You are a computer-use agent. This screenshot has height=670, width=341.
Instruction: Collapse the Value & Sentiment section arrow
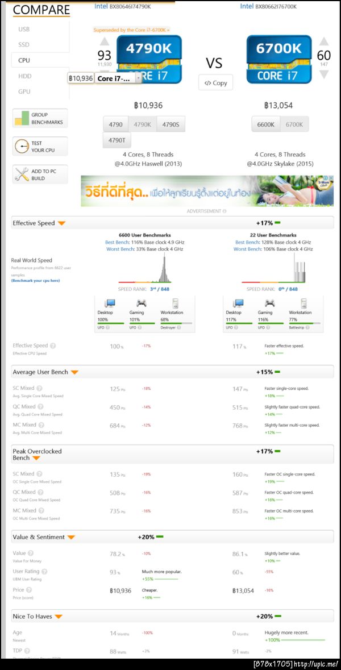71,537
